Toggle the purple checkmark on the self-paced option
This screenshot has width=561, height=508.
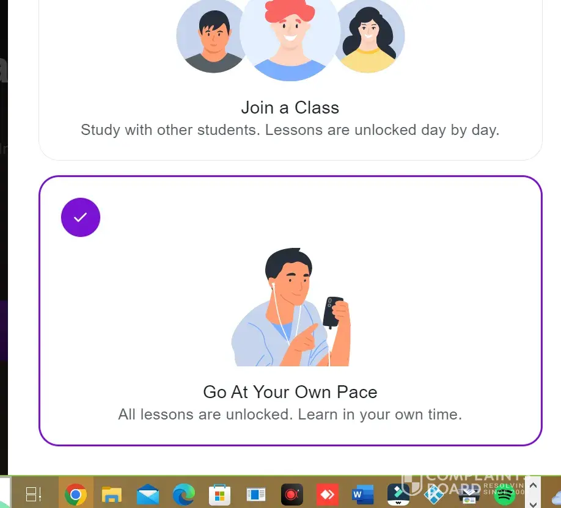pos(81,217)
